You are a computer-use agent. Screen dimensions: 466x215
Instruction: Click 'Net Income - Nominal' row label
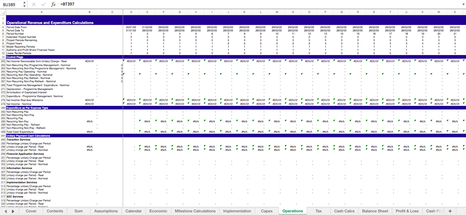tap(19, 104)
